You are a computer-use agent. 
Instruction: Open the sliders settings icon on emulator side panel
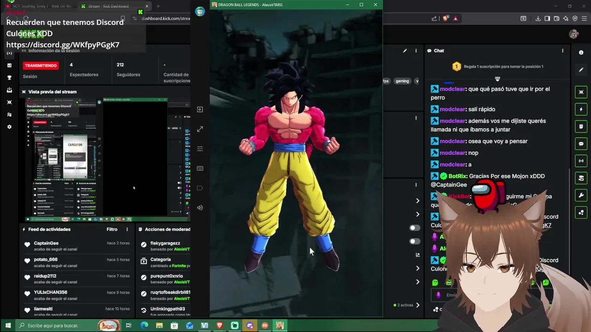tap(200, 149)
